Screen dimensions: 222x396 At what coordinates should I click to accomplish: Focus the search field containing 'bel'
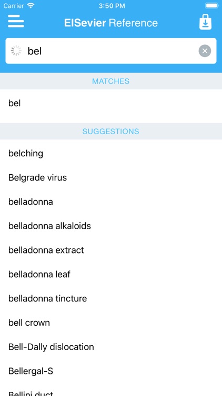coord(111,51)
